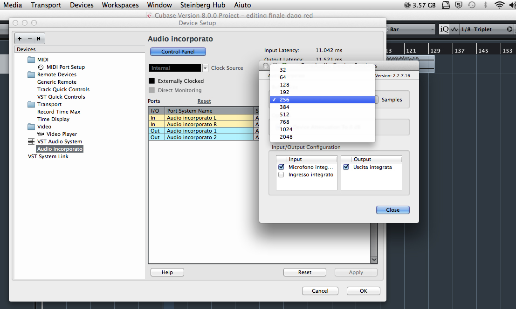Click the Control Panel button

point(178,52)
